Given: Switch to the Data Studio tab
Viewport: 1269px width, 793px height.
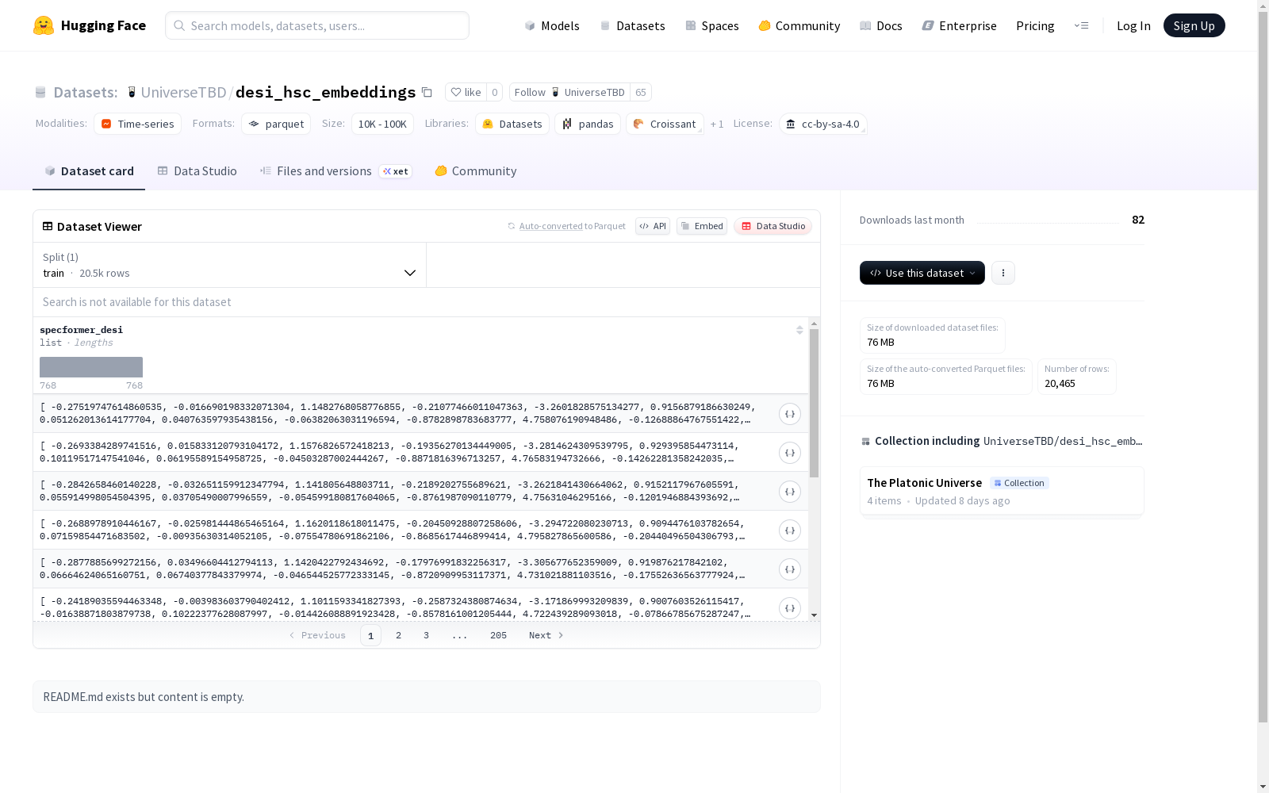Looking at the screenshot, I should click(197, 171).
